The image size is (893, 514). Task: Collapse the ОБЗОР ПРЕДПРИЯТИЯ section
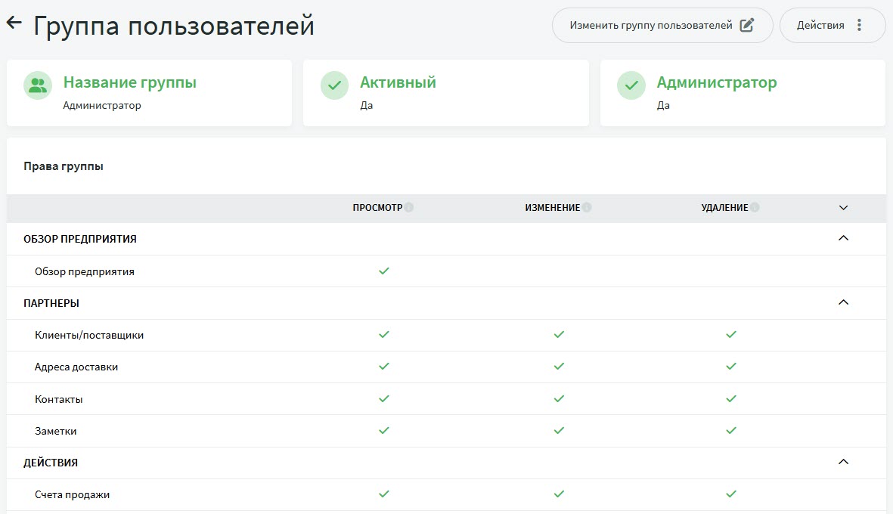844,239
